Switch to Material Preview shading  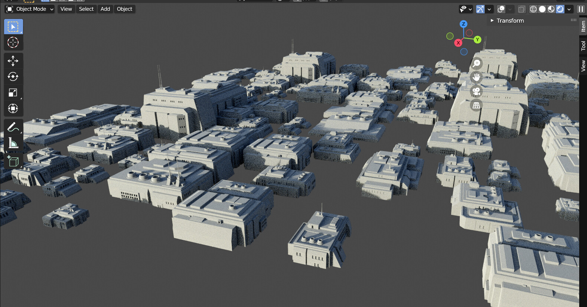(x=551, y=9)
